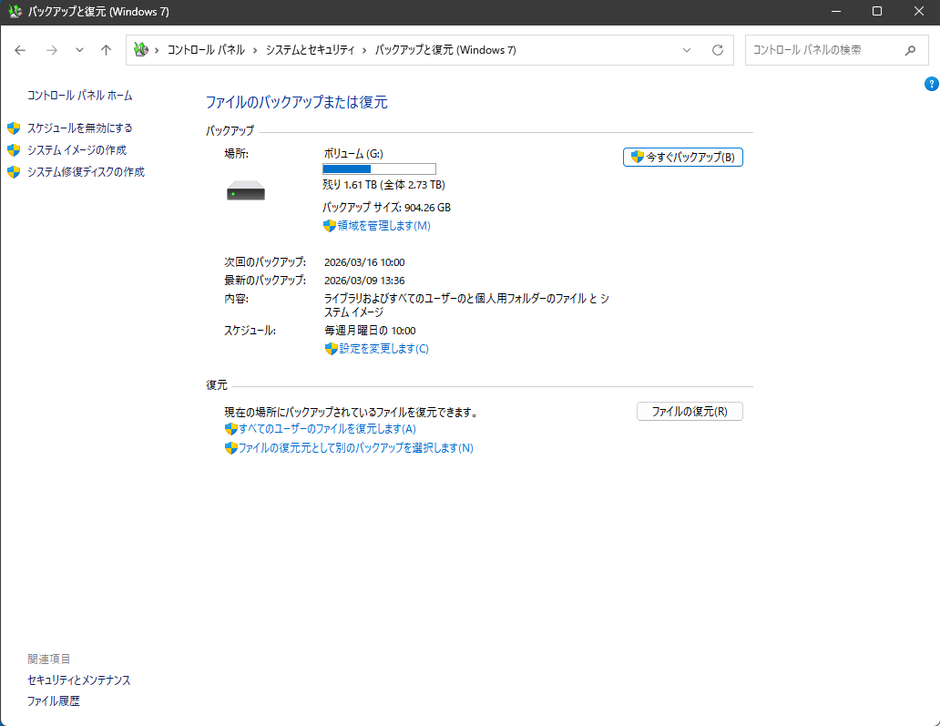Open the 設定を変更します link
Screen dimensions: 940x726
(381, 348)
